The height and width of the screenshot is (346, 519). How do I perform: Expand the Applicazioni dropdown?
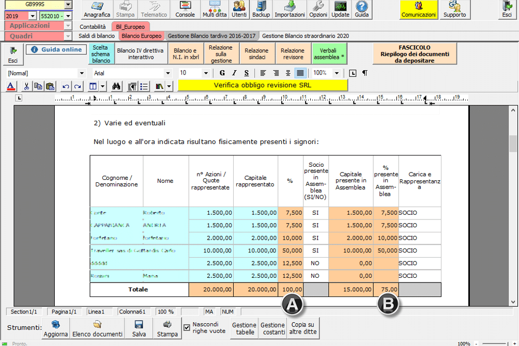click(68, 25)
